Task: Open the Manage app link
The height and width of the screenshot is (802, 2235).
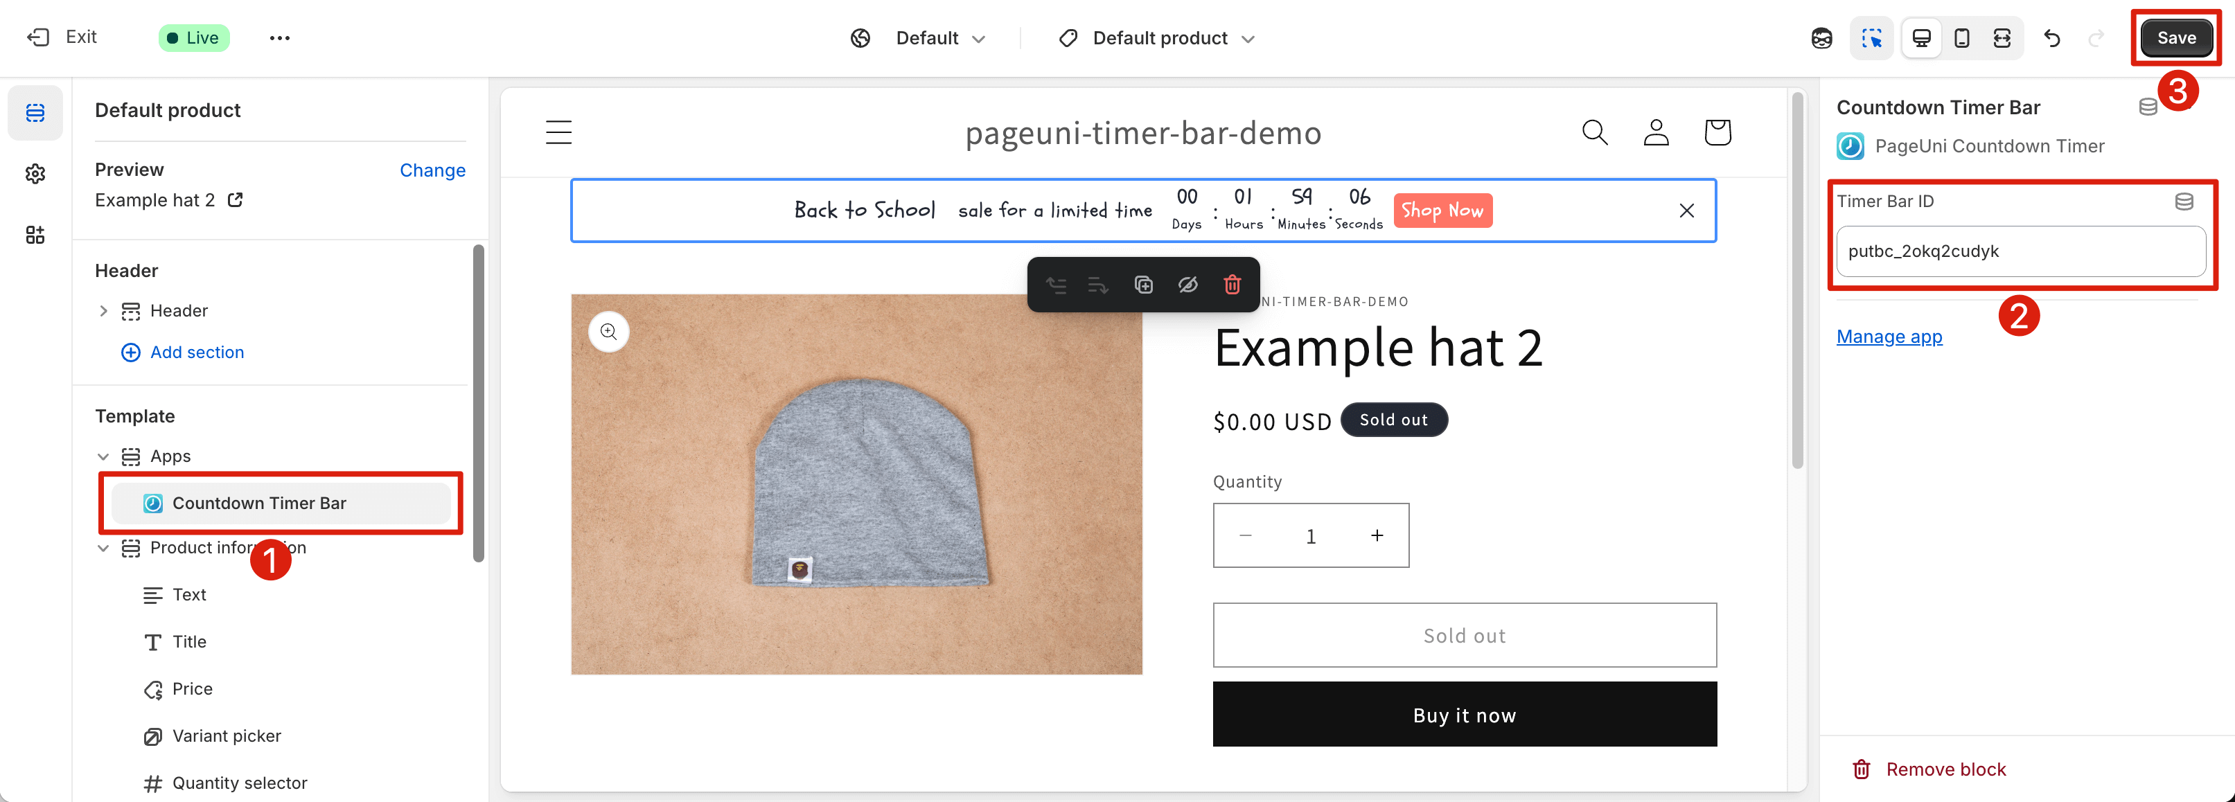Action: [x=1889, y=337]
